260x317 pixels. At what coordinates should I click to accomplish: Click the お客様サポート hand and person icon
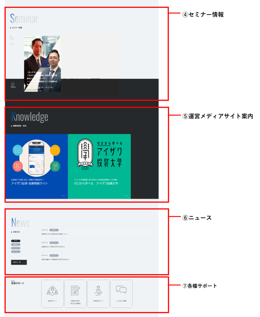(98, 290)
